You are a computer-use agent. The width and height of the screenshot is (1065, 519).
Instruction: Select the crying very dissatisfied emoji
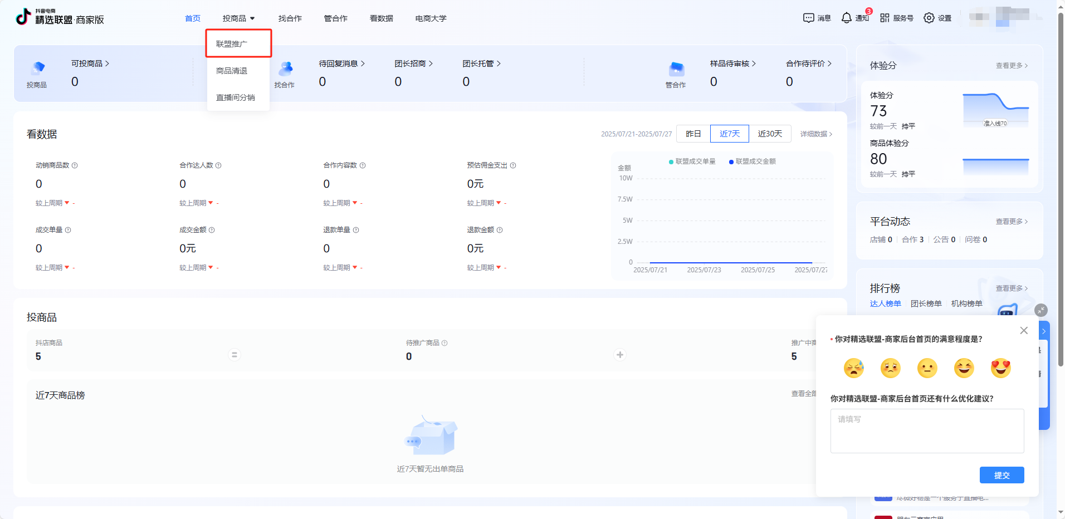854,368
